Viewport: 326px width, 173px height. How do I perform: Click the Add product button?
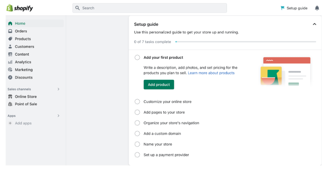coord(159,84)
